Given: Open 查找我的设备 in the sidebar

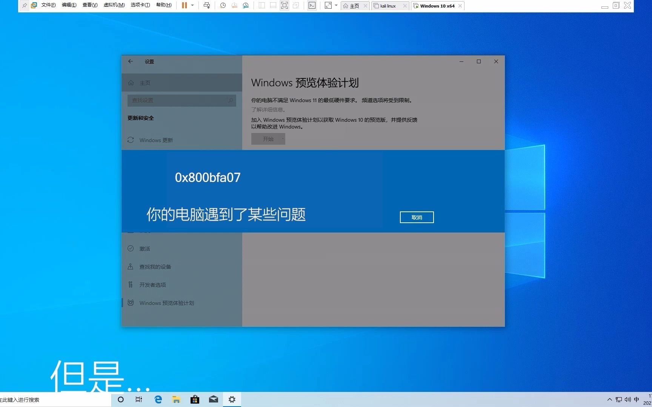Looking at the screenshot, I should click(181, 267).
